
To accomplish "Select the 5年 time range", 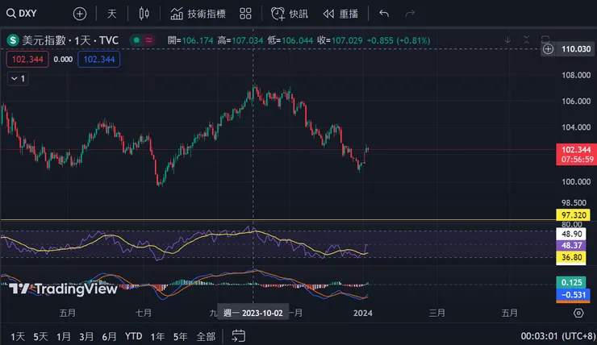I will click(180, 337).
